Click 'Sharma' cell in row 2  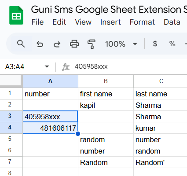coord(161,105)
